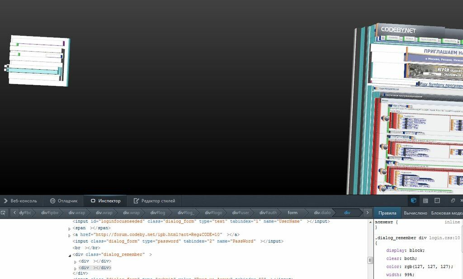
Task: Expand the highlighted second div node
Action: point(76,268)
